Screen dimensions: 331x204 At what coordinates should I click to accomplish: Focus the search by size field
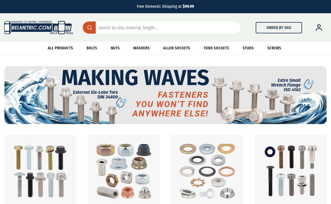(x=168, y=28)
